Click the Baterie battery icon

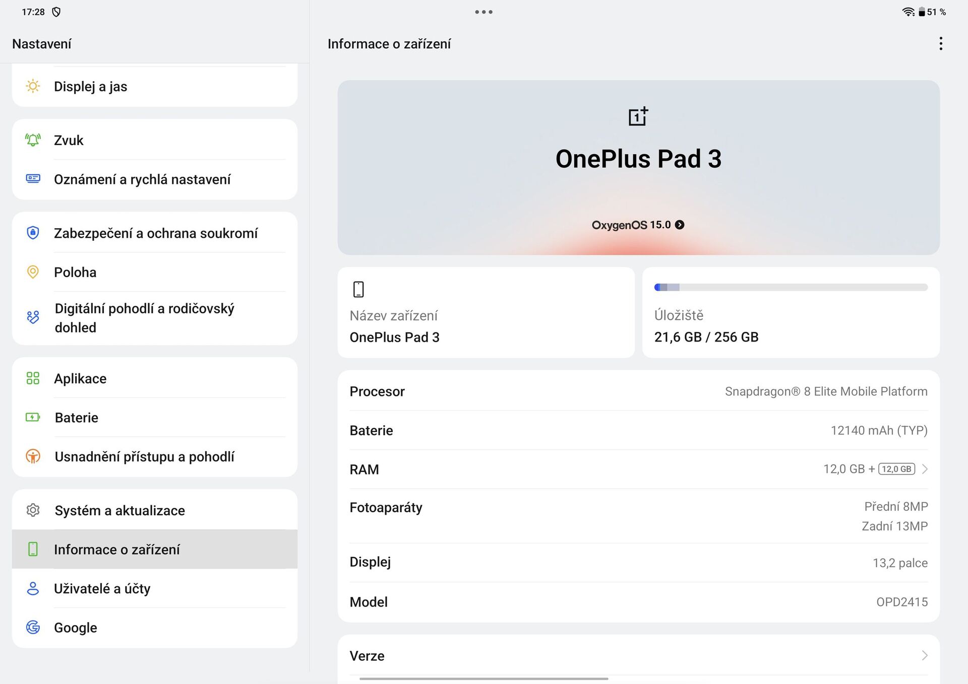[33, 417]
